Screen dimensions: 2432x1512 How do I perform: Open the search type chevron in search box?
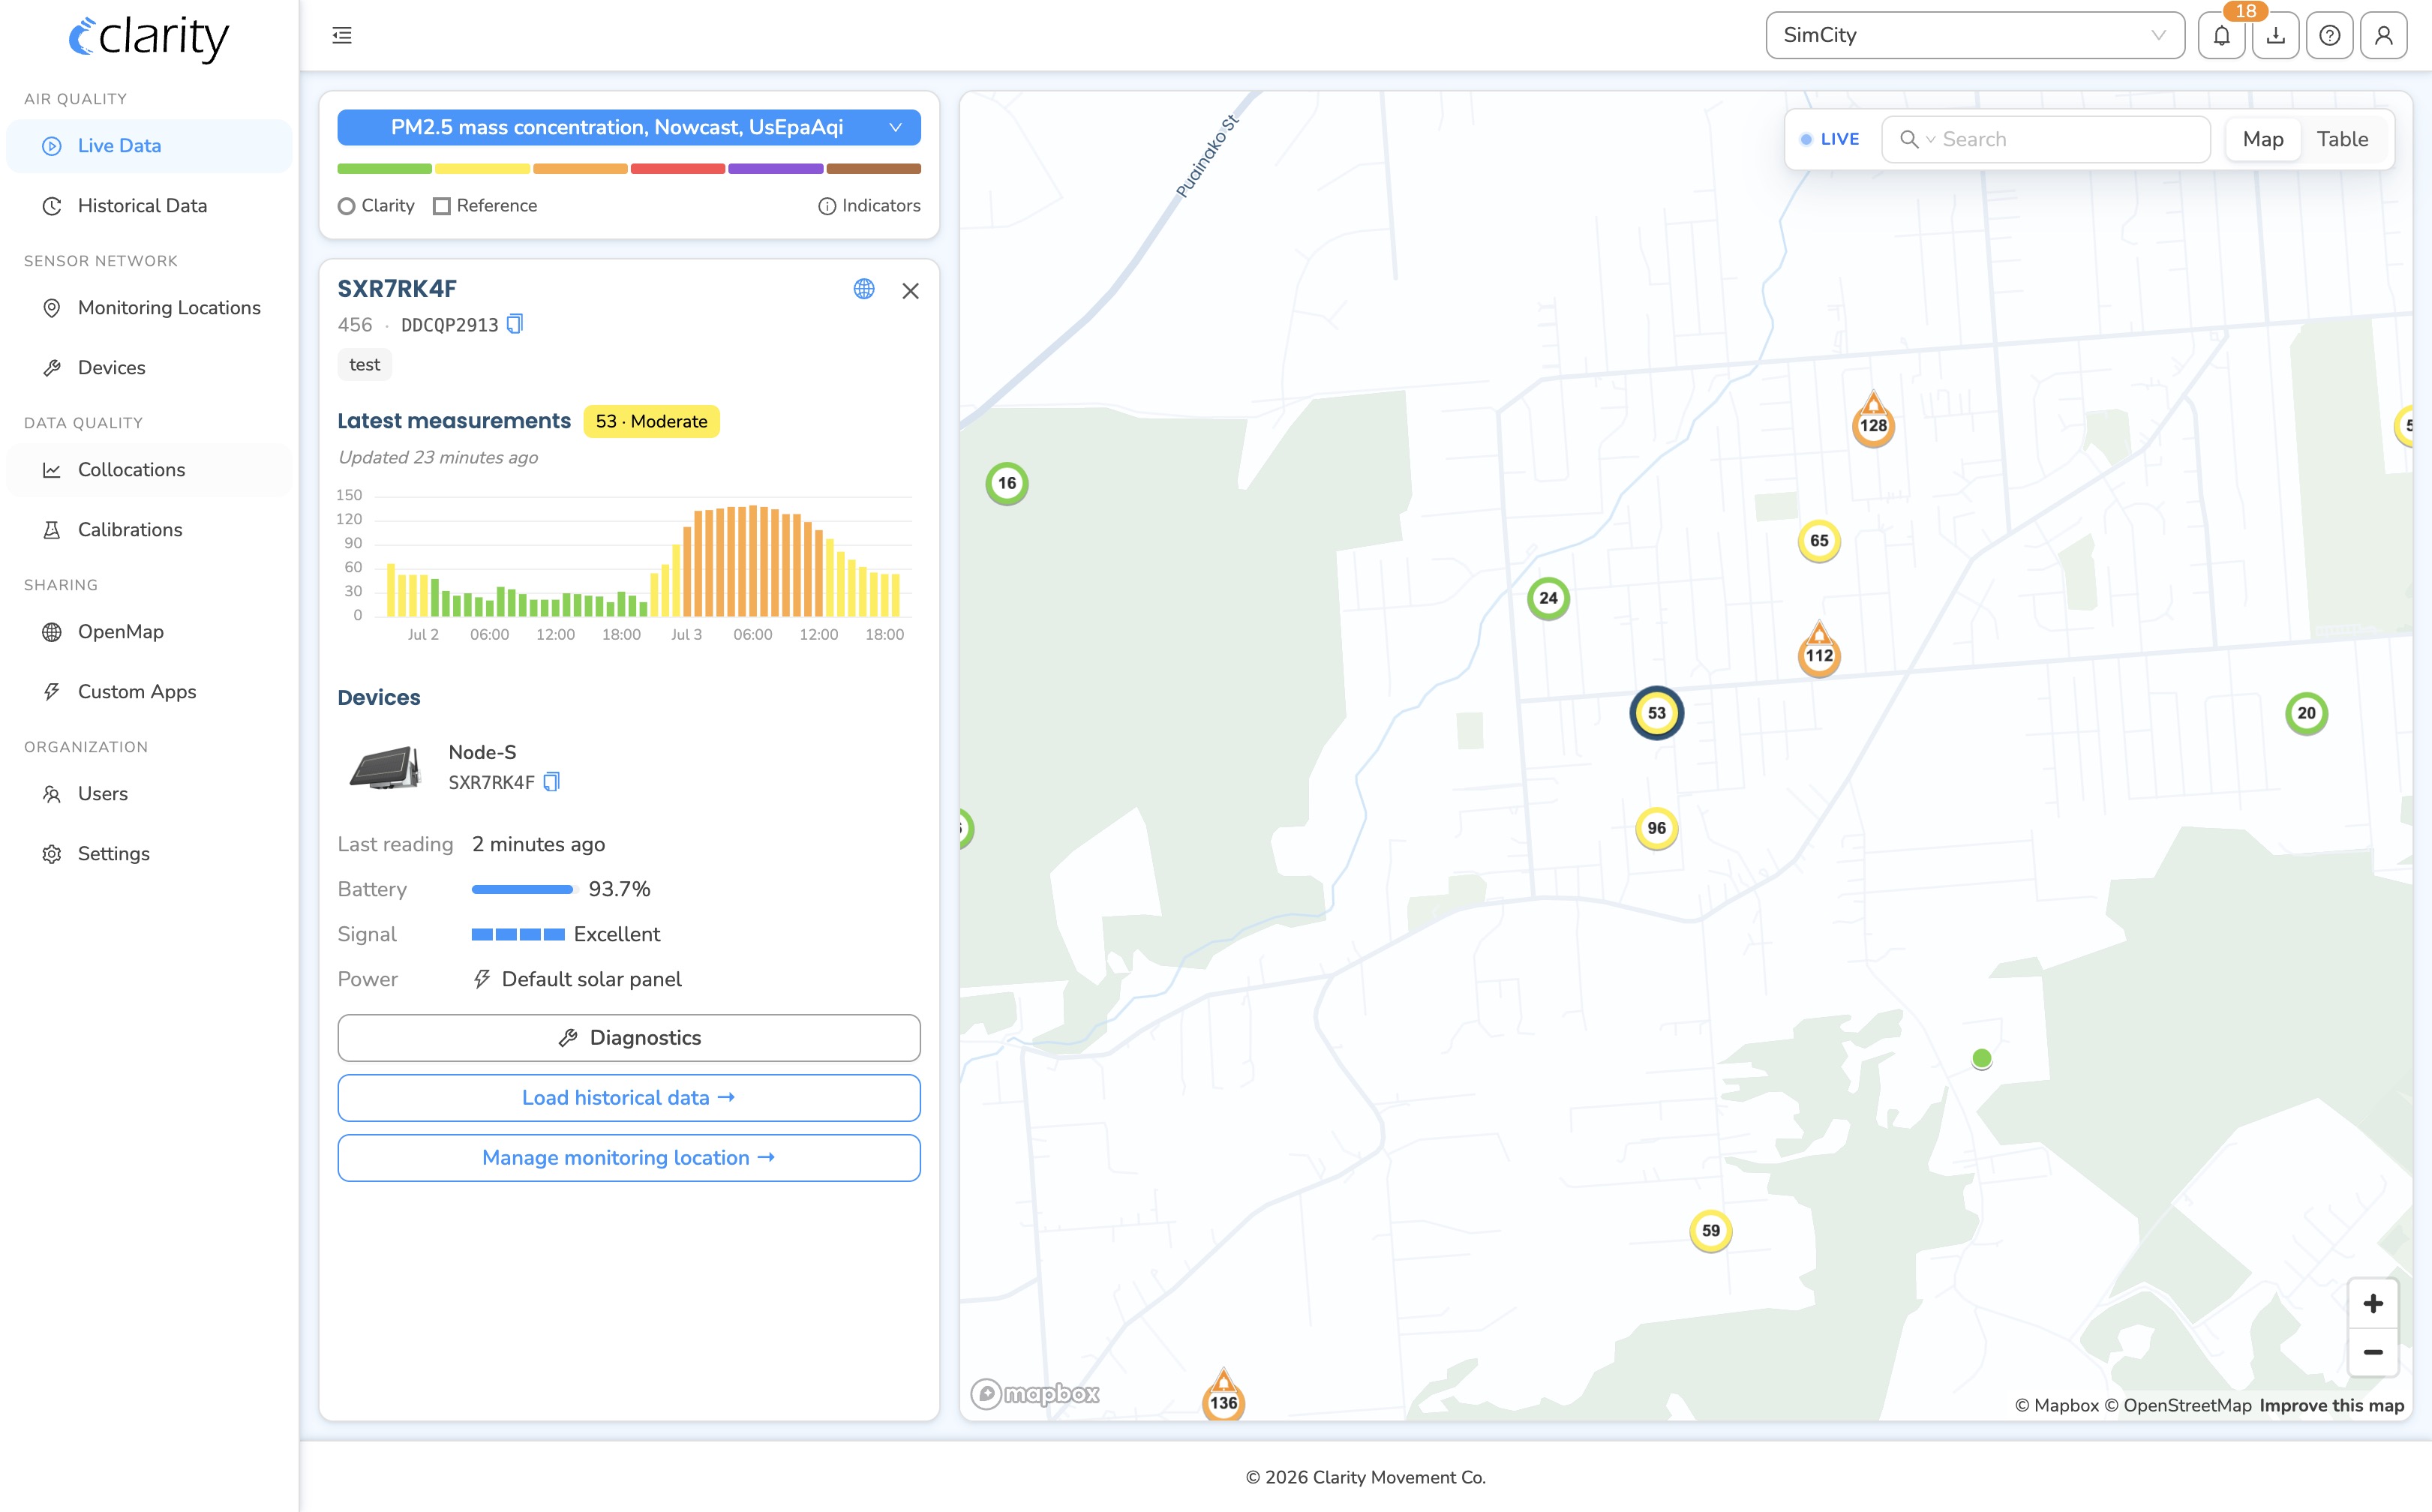pos(1930,140)
